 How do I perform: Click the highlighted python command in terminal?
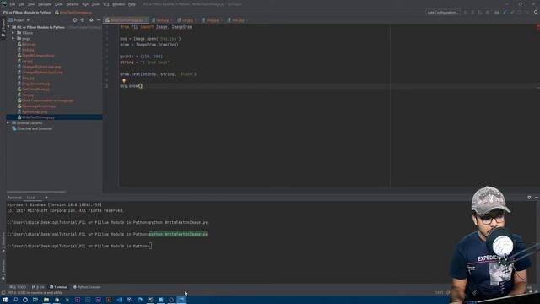point(178,234)
